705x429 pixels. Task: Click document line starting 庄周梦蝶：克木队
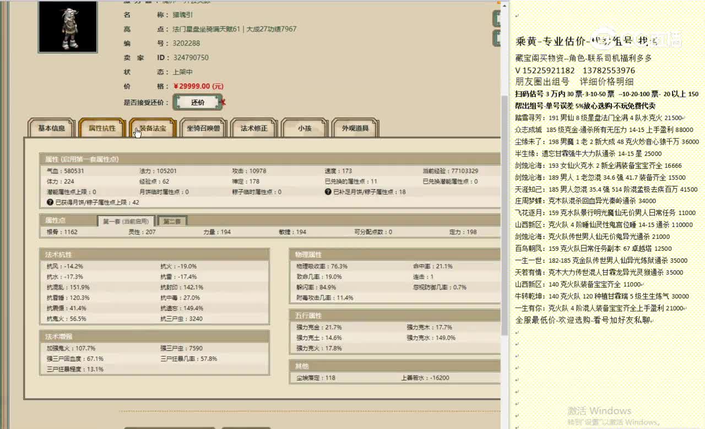(585, 201)
